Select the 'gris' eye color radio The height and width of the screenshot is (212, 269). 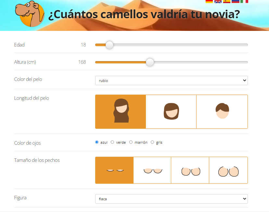pos(152,142)
